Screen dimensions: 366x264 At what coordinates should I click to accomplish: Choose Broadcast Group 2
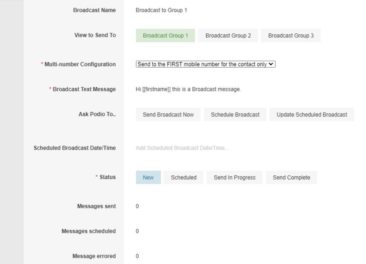[228, 35]
